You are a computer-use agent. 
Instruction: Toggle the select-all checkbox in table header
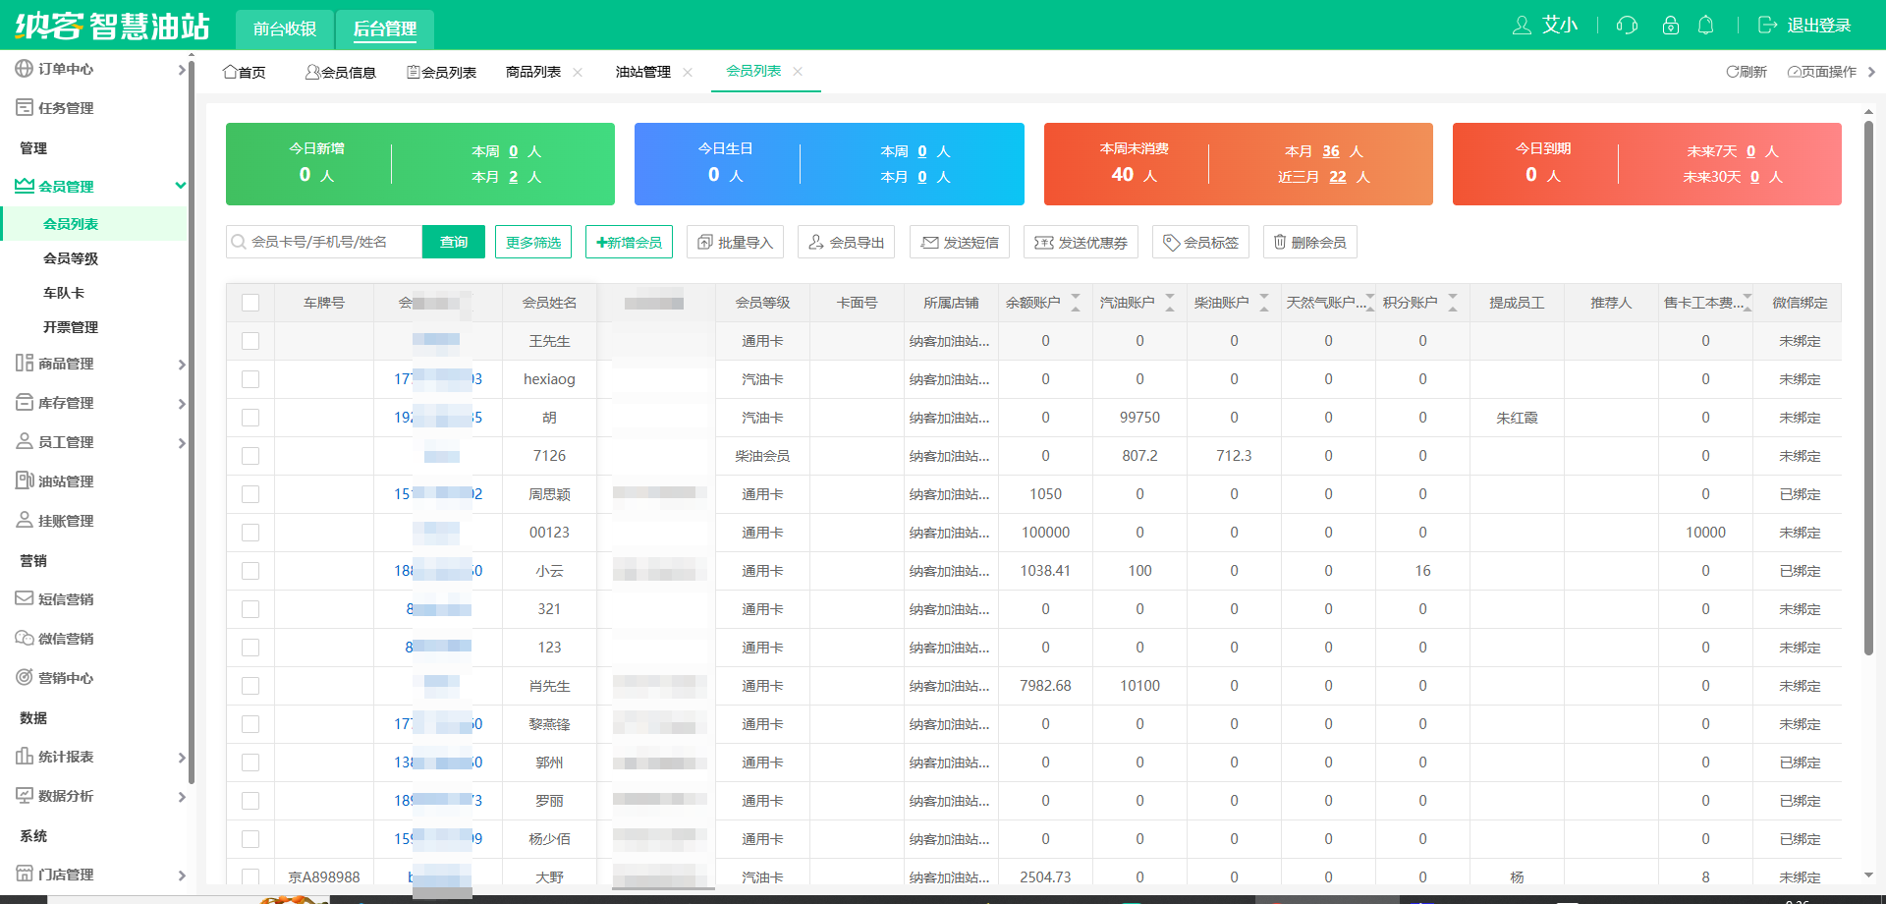[250, 303]
